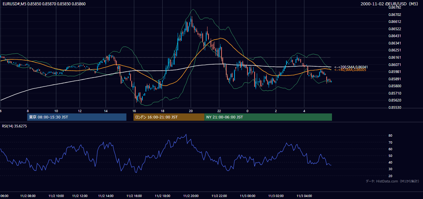Click RSI axis level 20
The height and width of the screenshot is (199, 423).
(x=391, y=176)
